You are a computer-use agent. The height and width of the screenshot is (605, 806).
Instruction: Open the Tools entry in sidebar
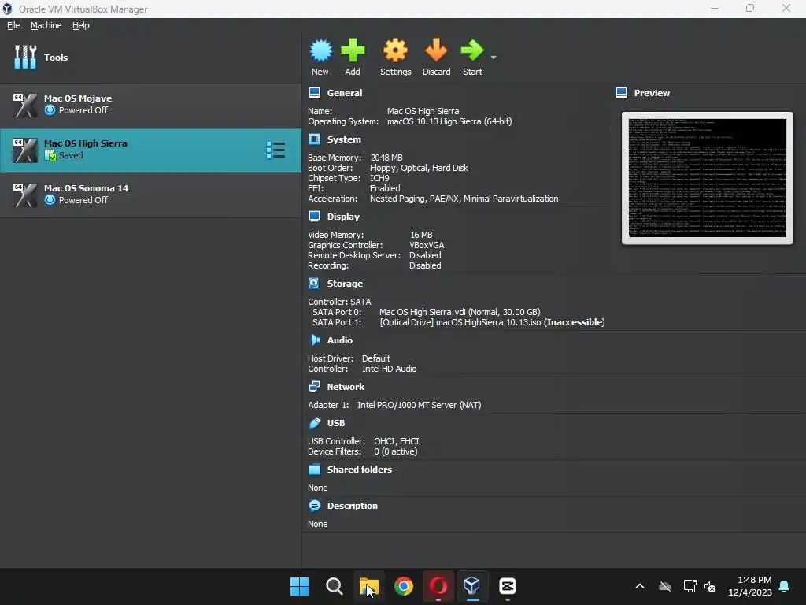[x=150, y=57]
